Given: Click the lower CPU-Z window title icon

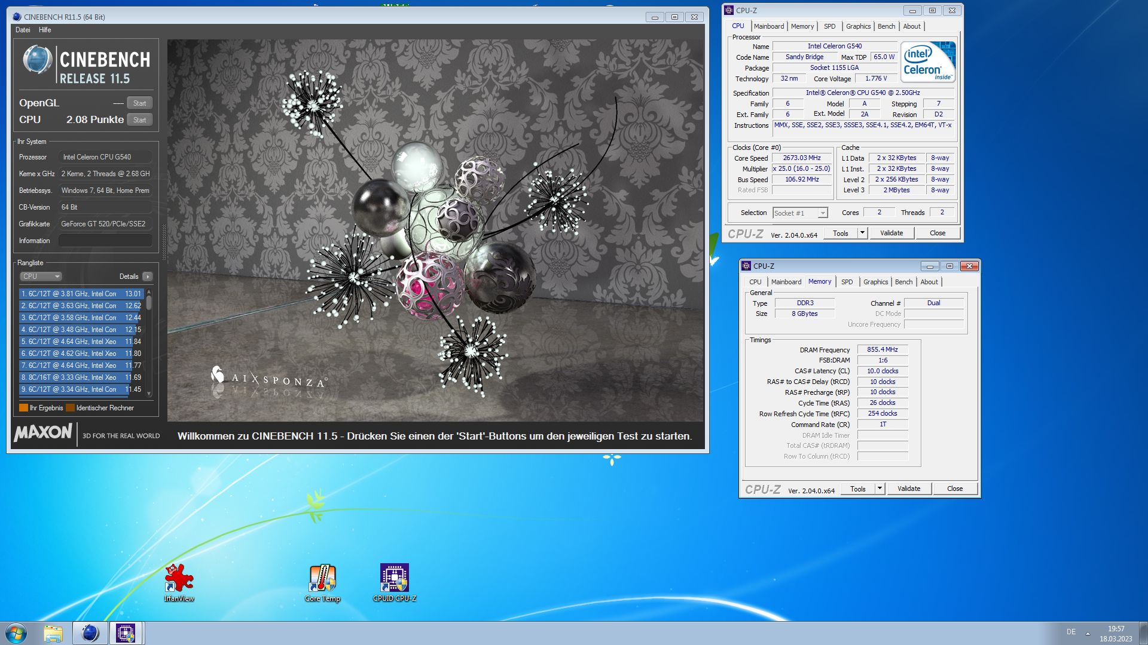Looking at the screenshot, I should coord(746,266).
